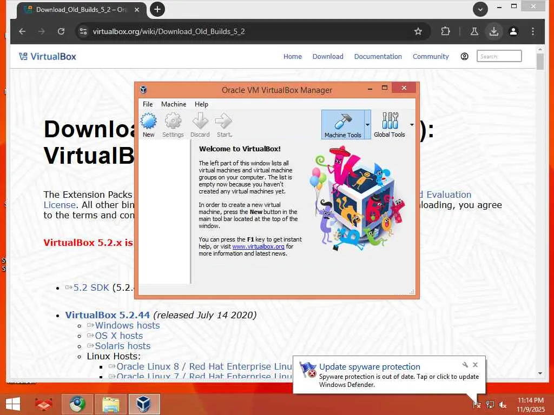Open File Explorer from the taskbar
554x415 pixels.
tap(110, 404)
